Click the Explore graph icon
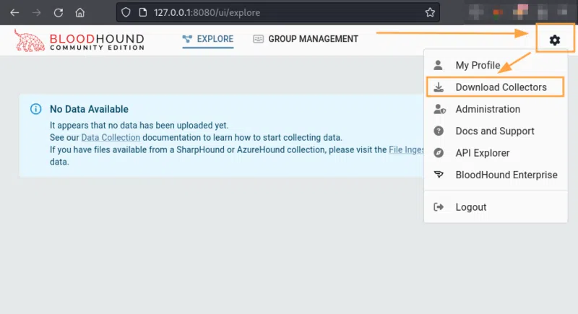578x314 pixels. (187, 39)
